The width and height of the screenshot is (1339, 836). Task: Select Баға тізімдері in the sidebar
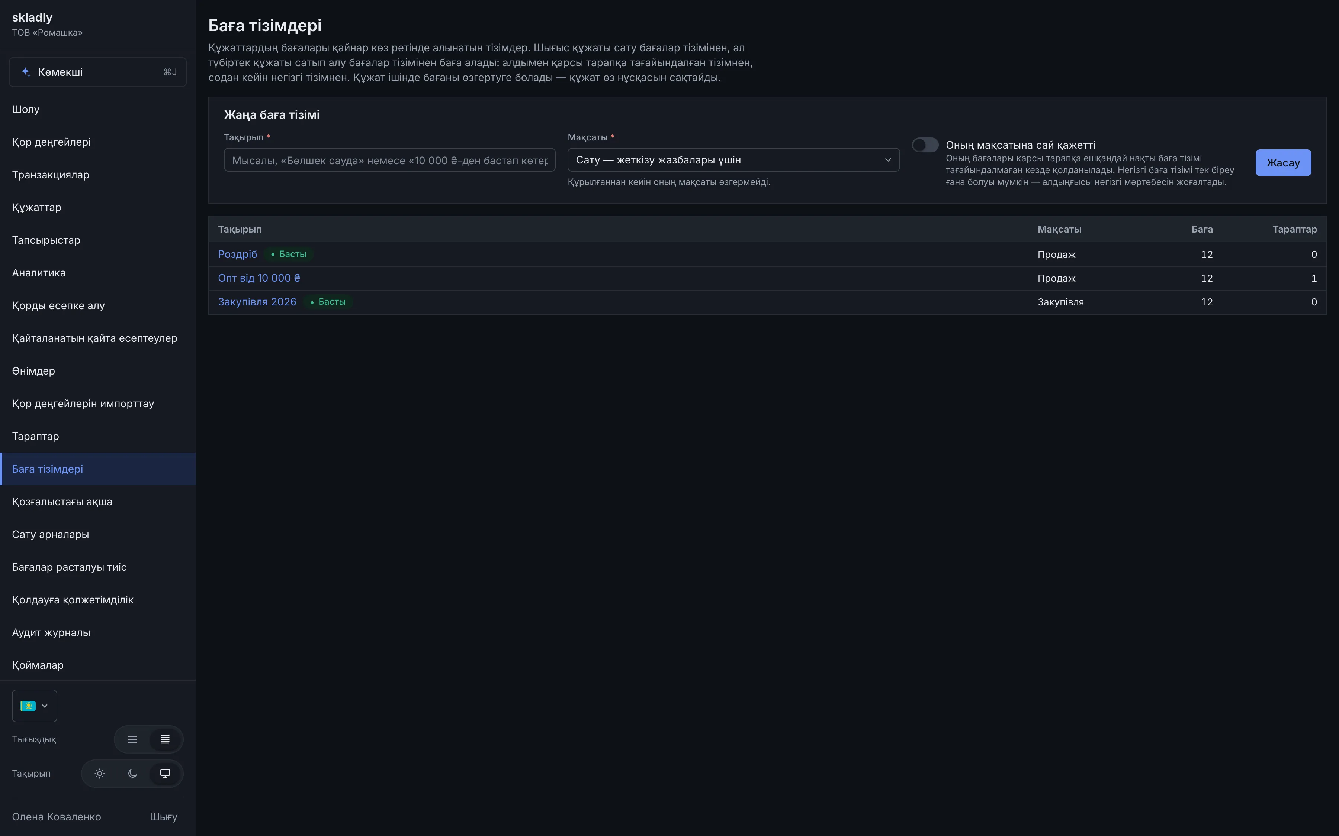(98, 469)
